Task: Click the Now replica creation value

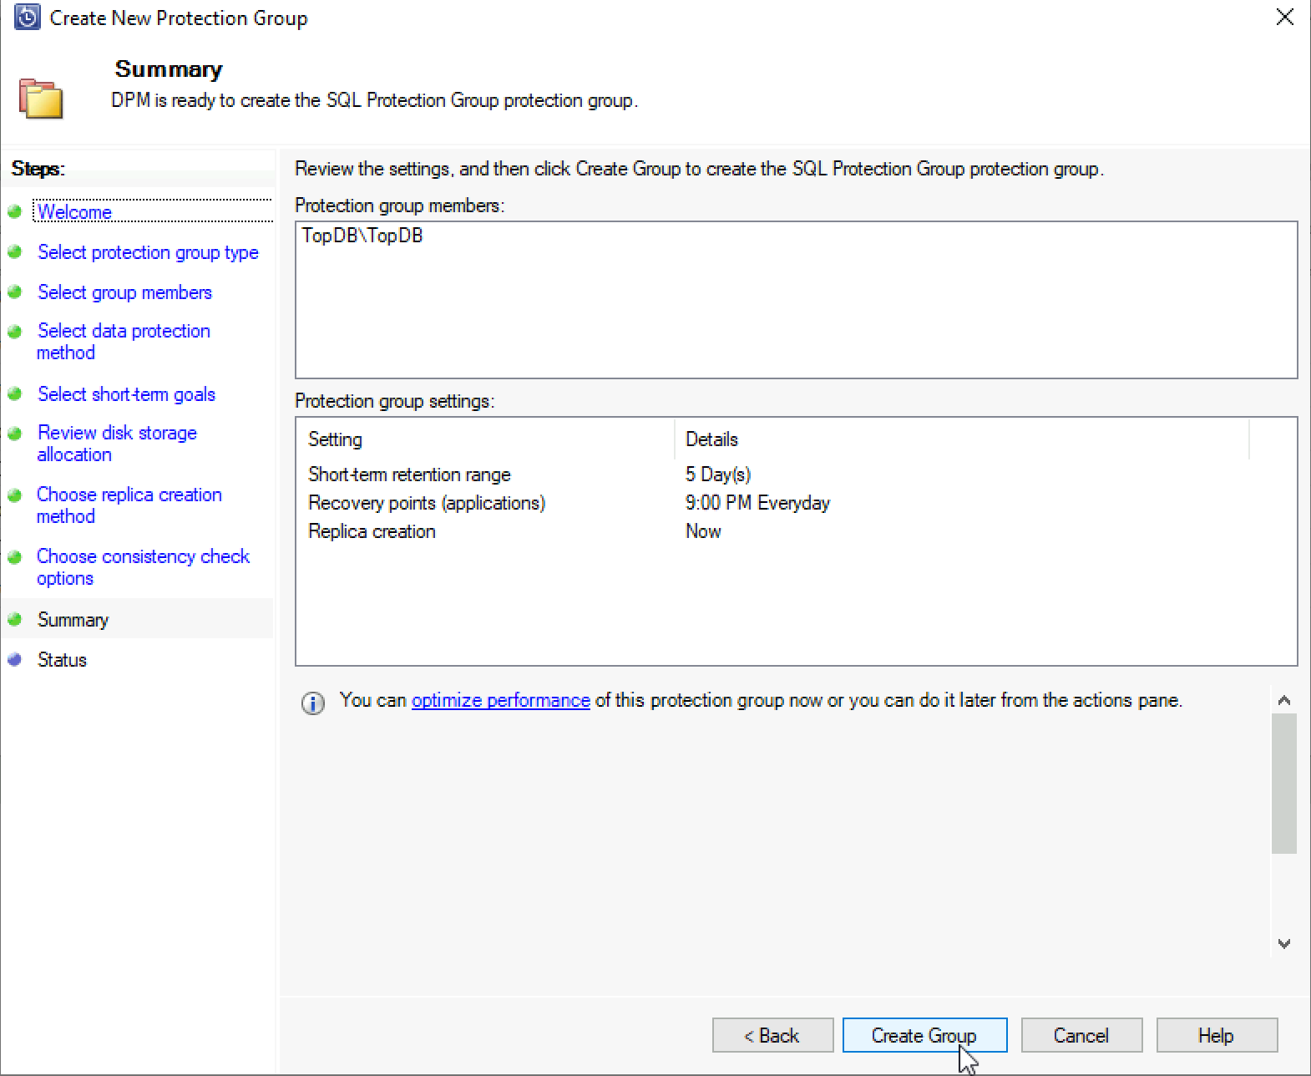Action: pos(703,531)
